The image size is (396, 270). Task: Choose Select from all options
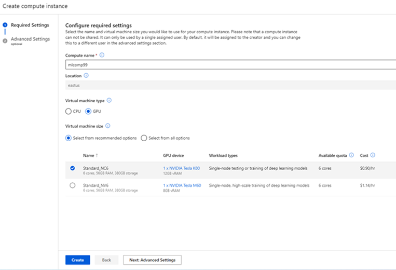pos(144,138)
